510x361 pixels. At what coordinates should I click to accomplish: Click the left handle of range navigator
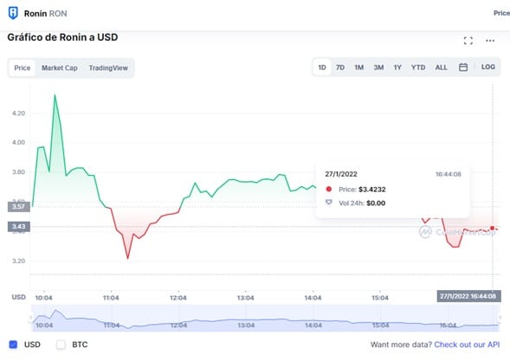pyautogui.click(x=31, y=318)
